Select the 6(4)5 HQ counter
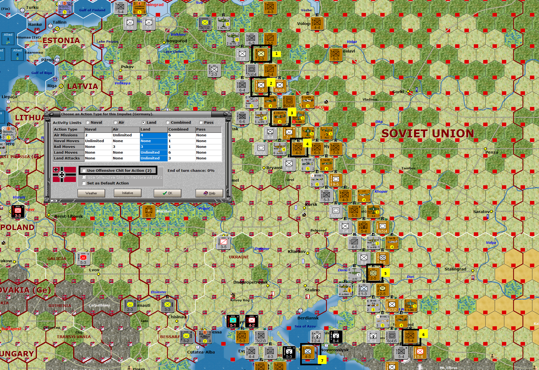The height and width of the screenshot is (370, 539). (392, 337)
